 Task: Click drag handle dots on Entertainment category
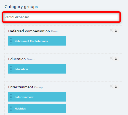tap(11, 97)
